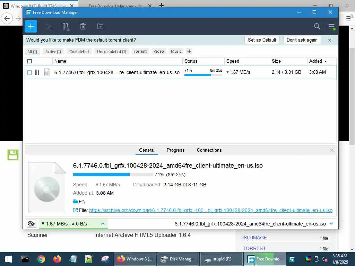Click the large disc file thumbnail
The image size is (355, 266).
47,187
